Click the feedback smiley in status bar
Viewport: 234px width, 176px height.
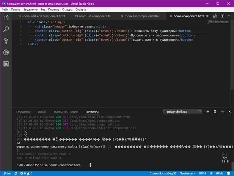coord(228,173)
